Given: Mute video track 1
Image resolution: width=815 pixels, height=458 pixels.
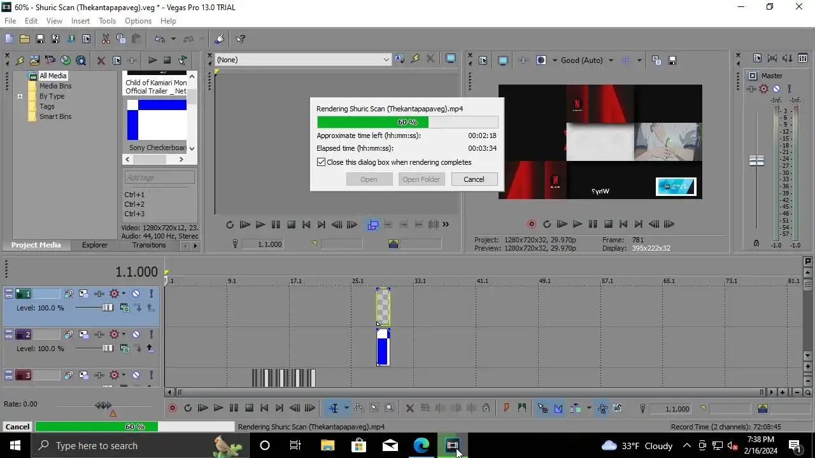Looking at the screenshot, I should pyautogui.click(x=136, y=294).
